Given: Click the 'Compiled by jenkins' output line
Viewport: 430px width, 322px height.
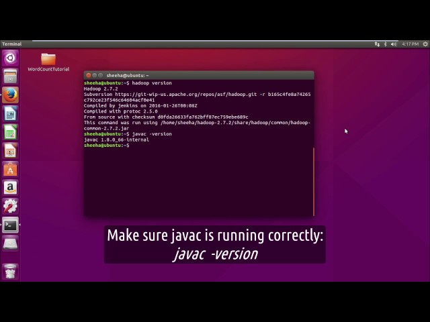Looking at the screenshot, I should pyautogui.click(x=140, y=106).
